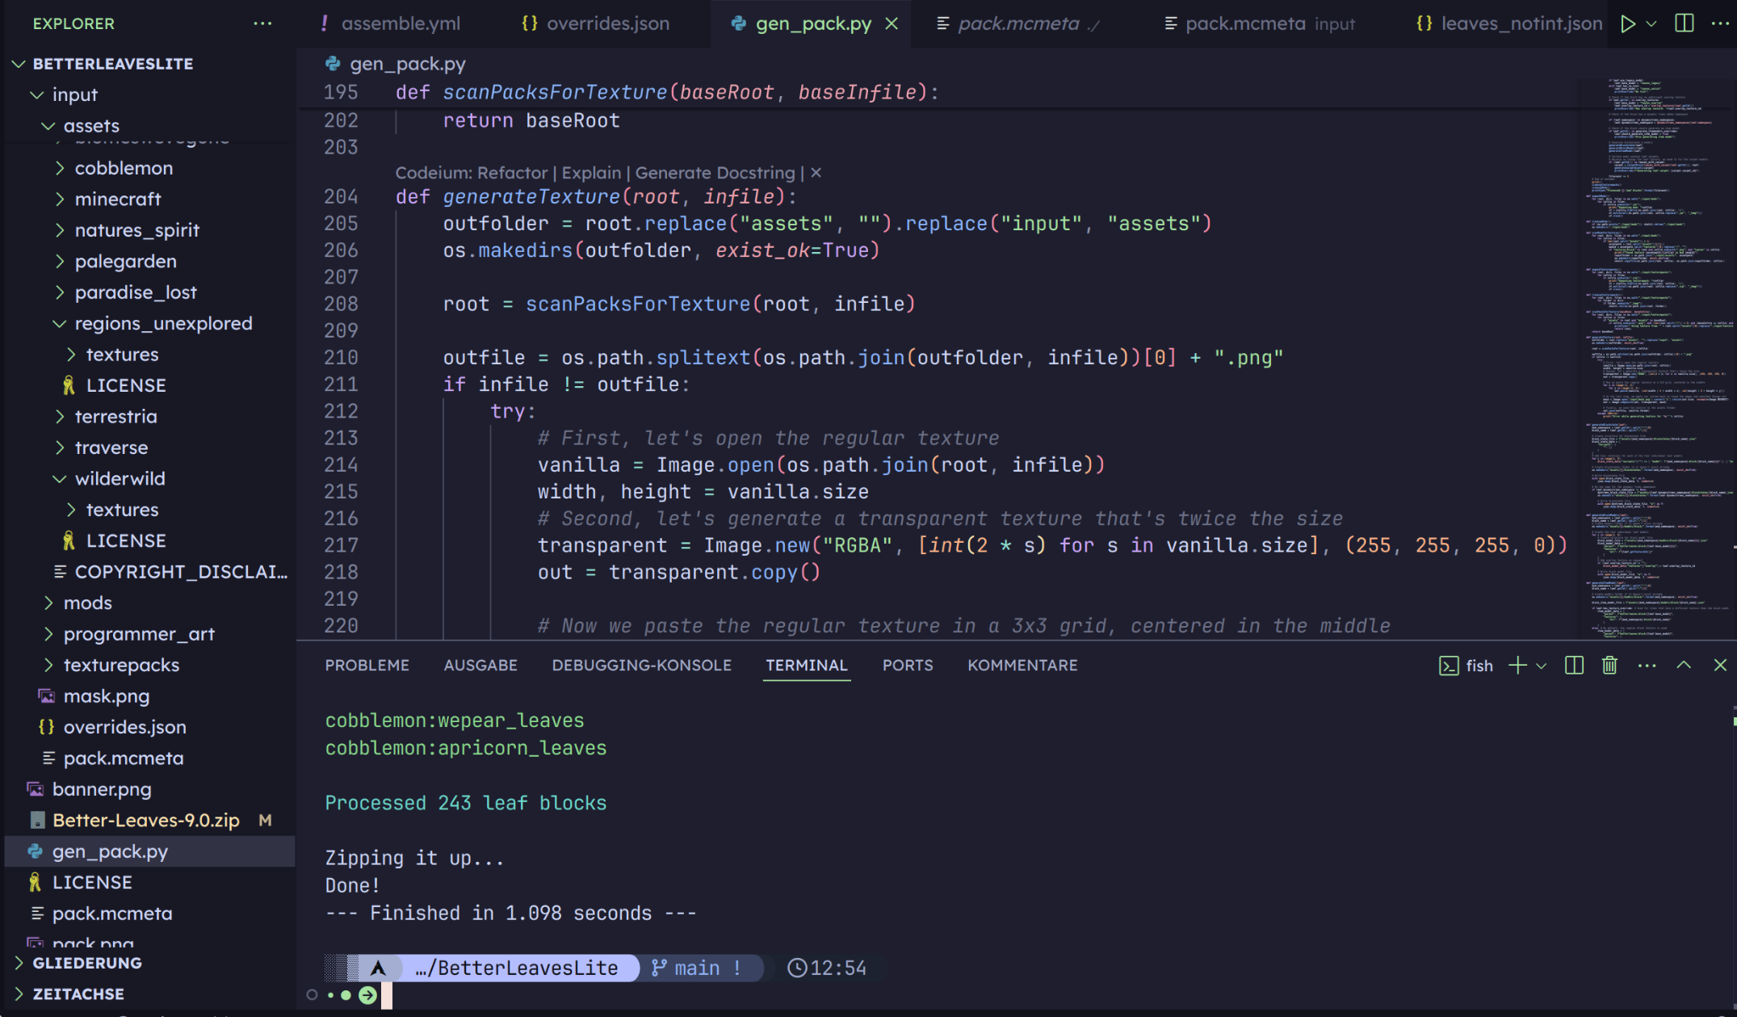Image resolution: width=1737 pixels, height=1017 pixels.
Task: Close the gen_pack.py editor tab
Action: (892, 23)
